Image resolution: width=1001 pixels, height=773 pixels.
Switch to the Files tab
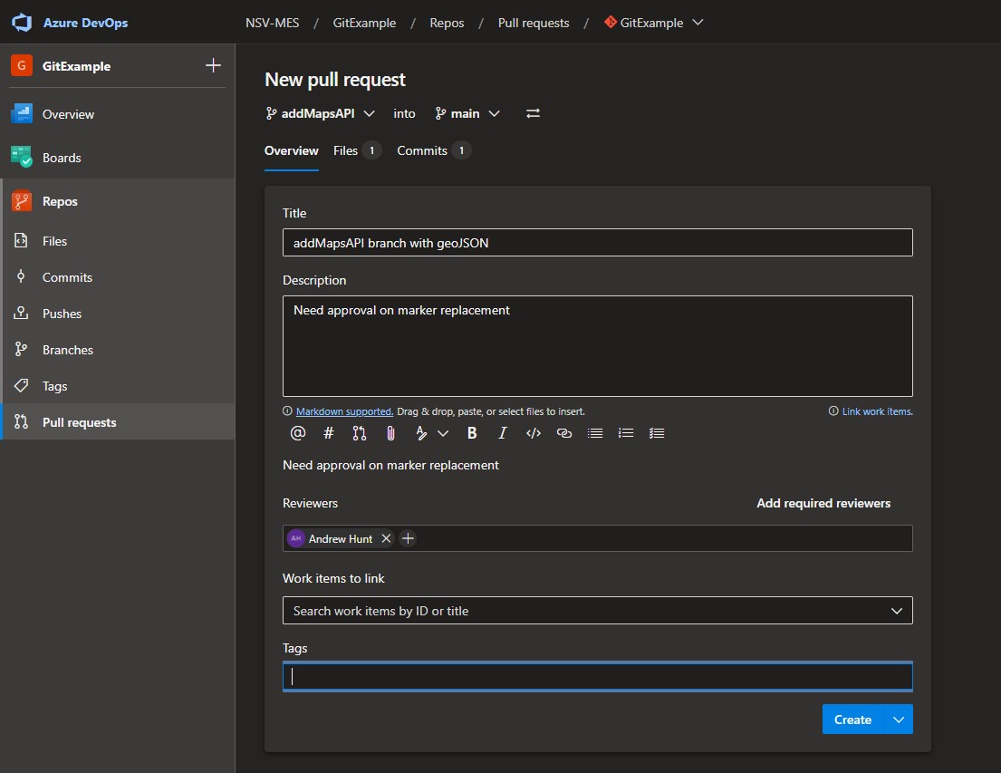pyautogui.click(x=347, y=150)
